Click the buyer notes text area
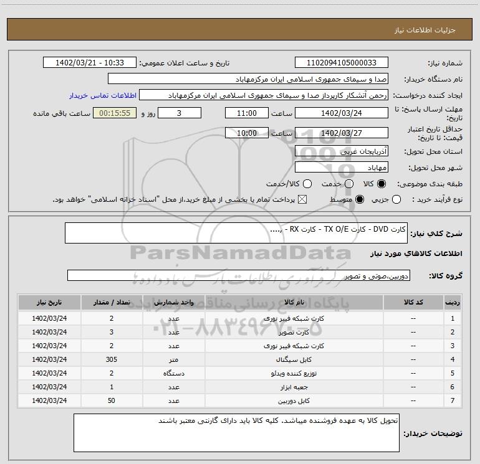Screen dimensions: 480x464 pyautogui.click(x=236, y=433)
